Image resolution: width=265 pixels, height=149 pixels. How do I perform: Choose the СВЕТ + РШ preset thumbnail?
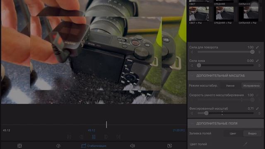click(x=199, y=14)
